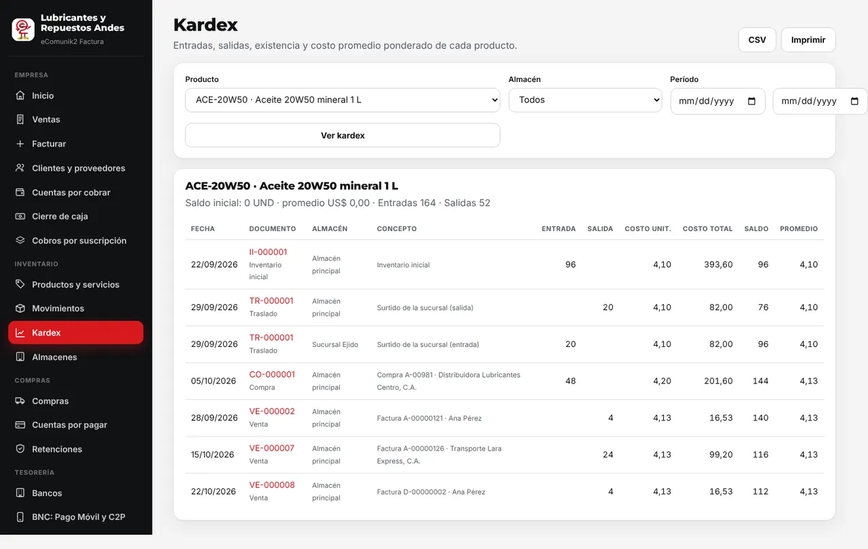Open Retenciones in the sidebar
The height and width of the screenshot is (549, 868).
[x=76, y=449]
